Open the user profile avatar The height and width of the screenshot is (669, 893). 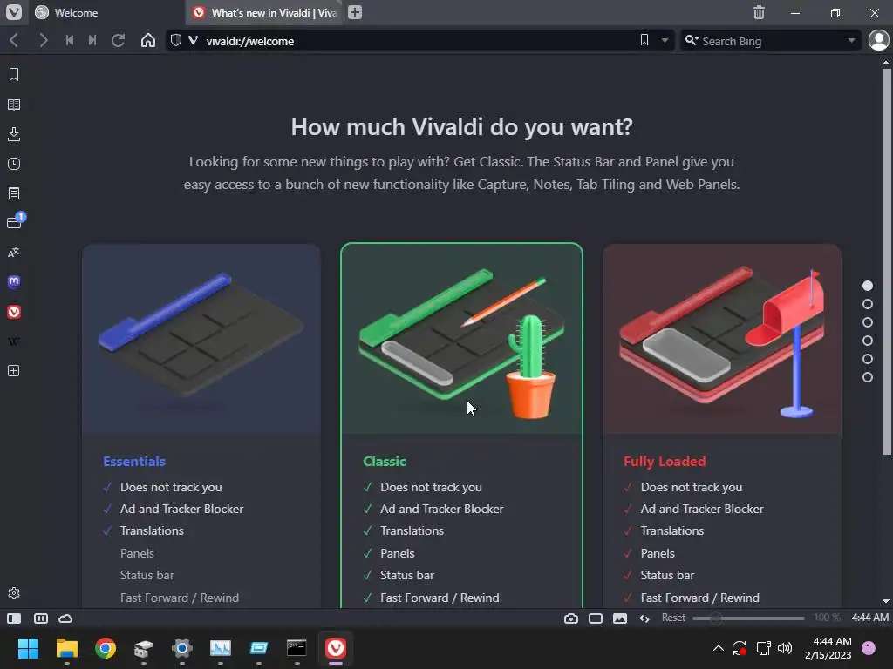(x=879, y=40)
